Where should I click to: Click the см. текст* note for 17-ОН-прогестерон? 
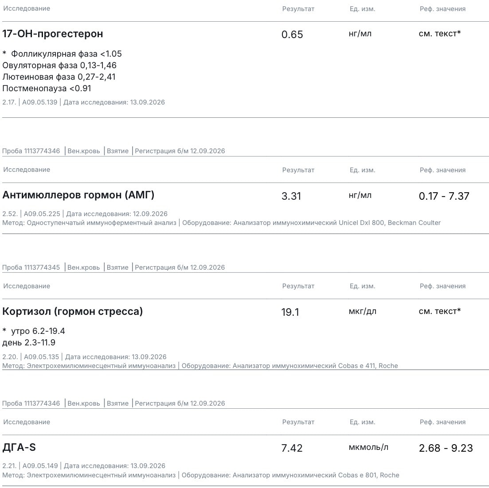point(440,33)
